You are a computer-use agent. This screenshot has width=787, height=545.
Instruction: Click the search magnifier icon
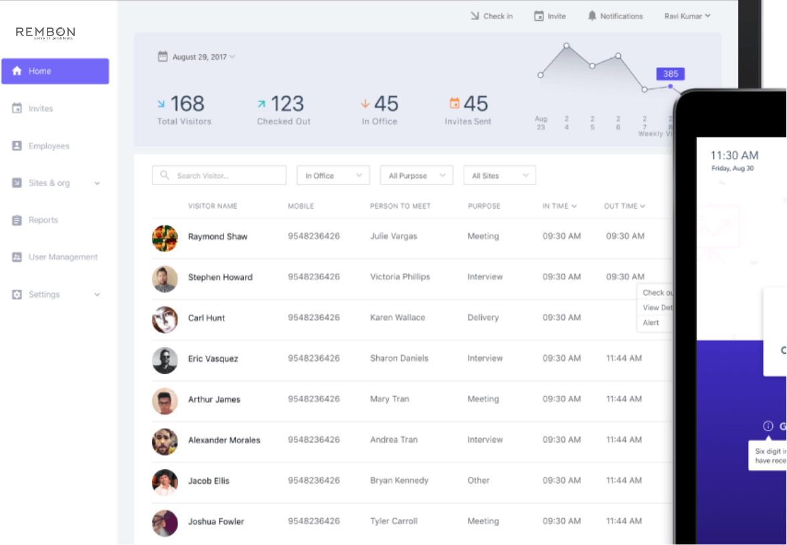pyautogui.click(x=164, y=175)
